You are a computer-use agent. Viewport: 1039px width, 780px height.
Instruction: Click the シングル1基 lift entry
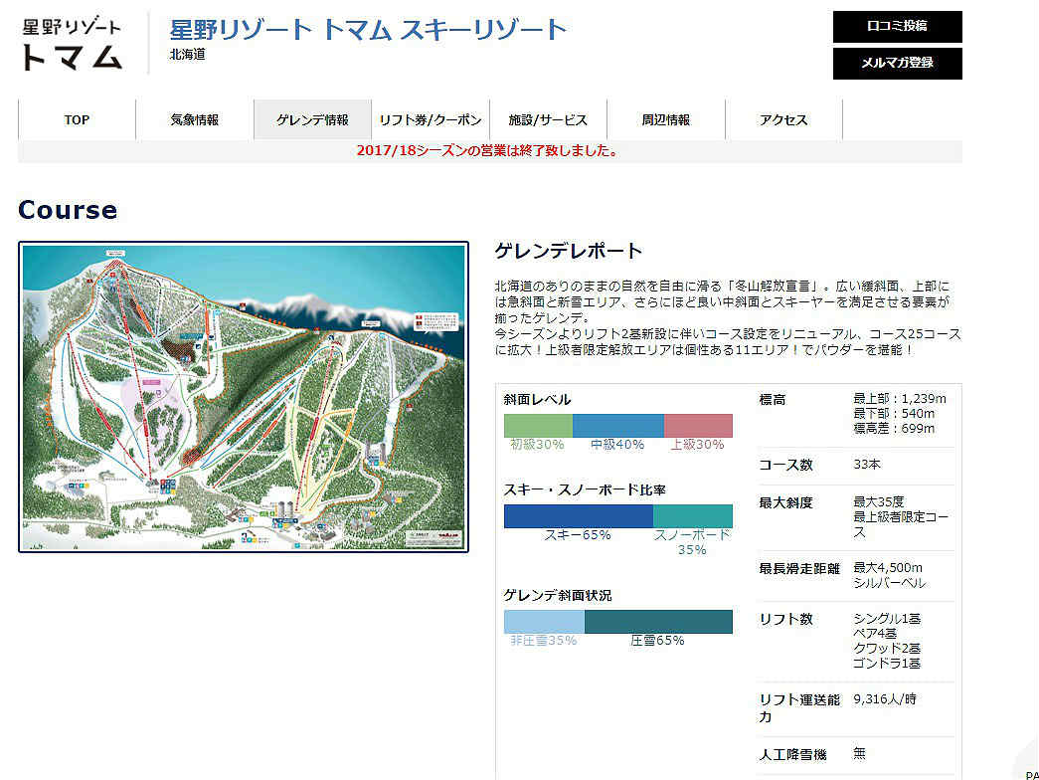coord(887,619)
